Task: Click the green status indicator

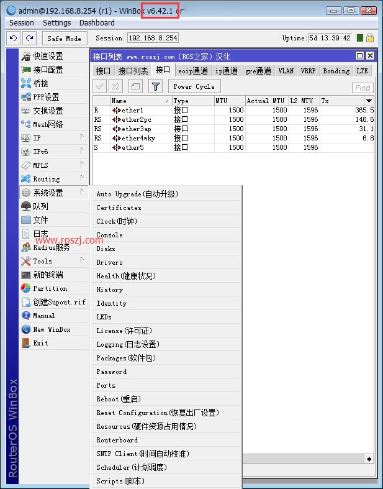Action: [359, 38]
